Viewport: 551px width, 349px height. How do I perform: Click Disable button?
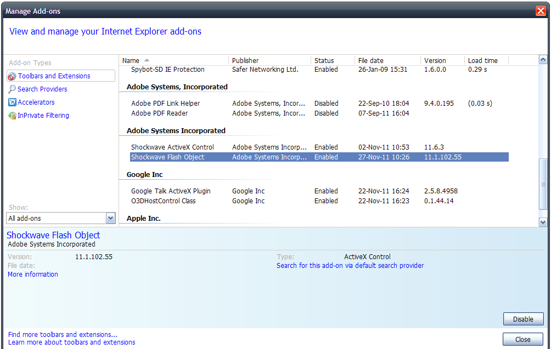tap(523, 319)
